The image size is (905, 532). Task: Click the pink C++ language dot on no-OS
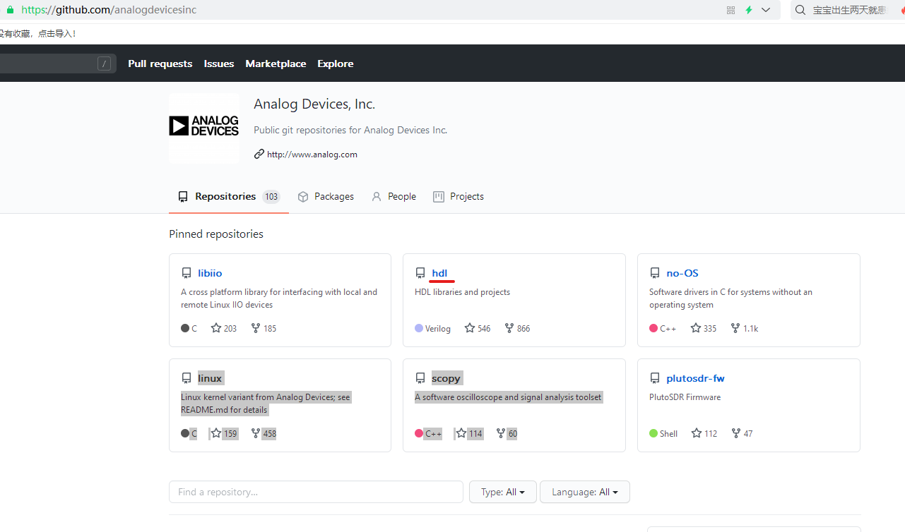tap(653, 328)
